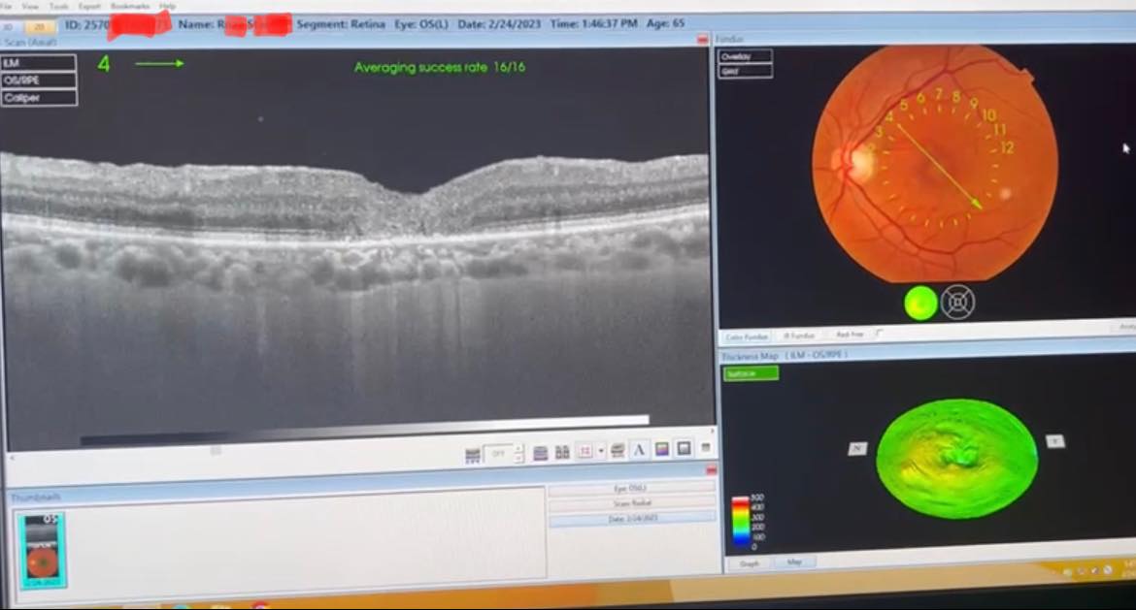The height and width of the screenshot is (610, 1136).
Task: Click the OFF value stepper arrows
Action: point(518,453)
